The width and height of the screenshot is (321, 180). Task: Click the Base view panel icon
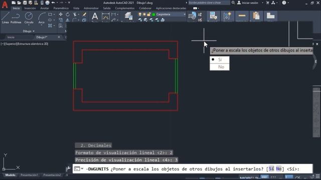[x=270, y=15]
